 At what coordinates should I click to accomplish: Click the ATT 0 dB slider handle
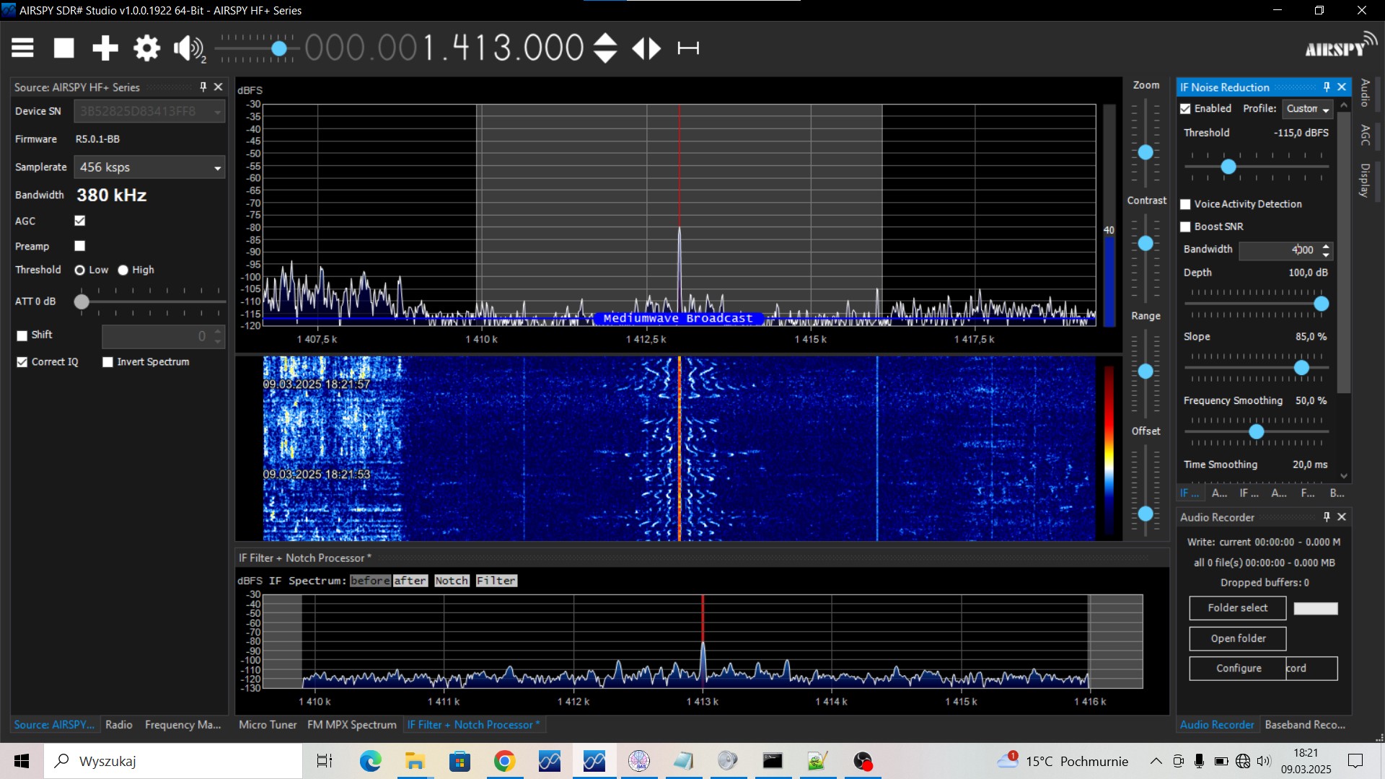click(82, 302)
